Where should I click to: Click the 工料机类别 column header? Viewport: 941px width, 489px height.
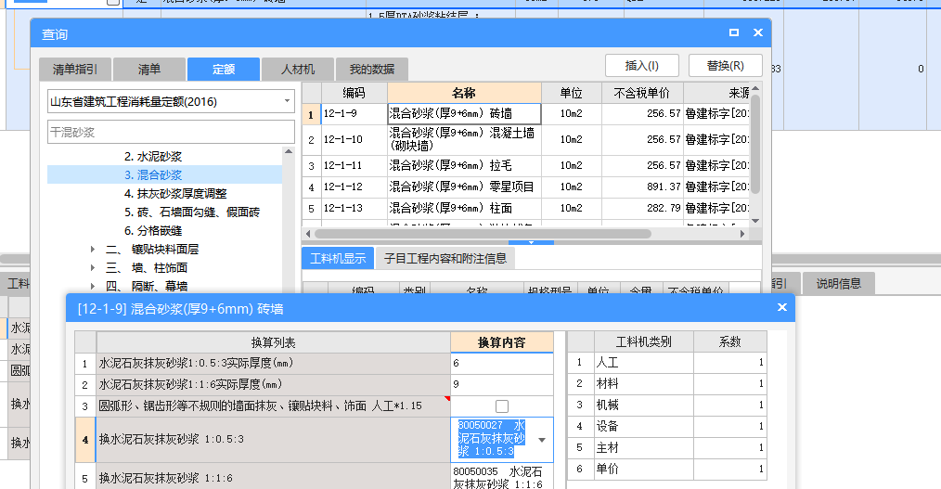[644, 342]
